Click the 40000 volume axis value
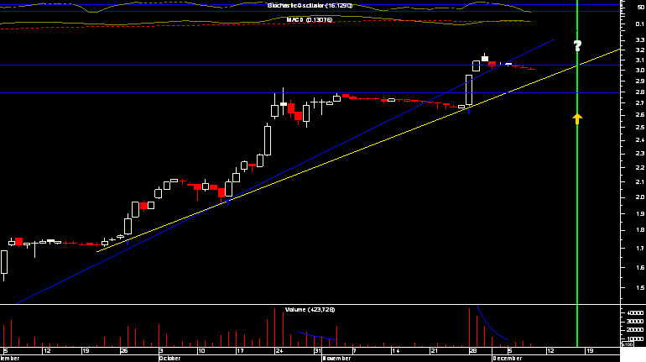 (x=635, y=313)
